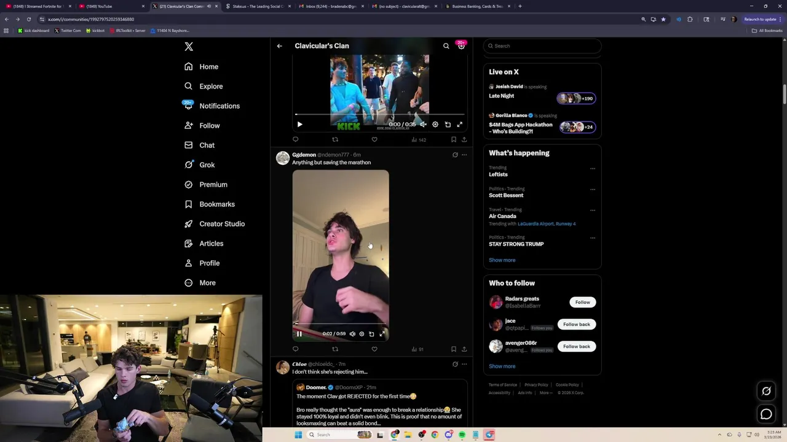Bookmark Ggdemon's post
Viewport: 787px width, 442px height.
[454, 349]
